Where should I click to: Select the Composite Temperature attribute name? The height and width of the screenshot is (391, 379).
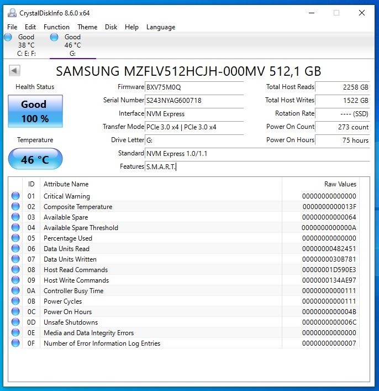pyautogui.click(x=78, y=207)
